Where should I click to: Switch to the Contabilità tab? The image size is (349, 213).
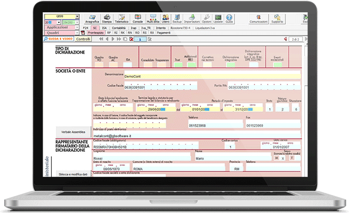point(118,27)
